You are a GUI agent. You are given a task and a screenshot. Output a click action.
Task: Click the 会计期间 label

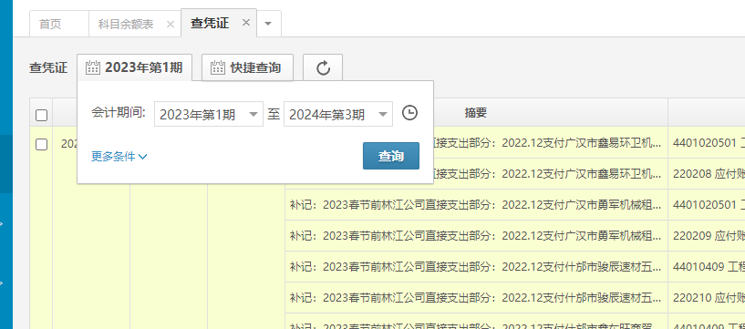[x=119, y=113]
